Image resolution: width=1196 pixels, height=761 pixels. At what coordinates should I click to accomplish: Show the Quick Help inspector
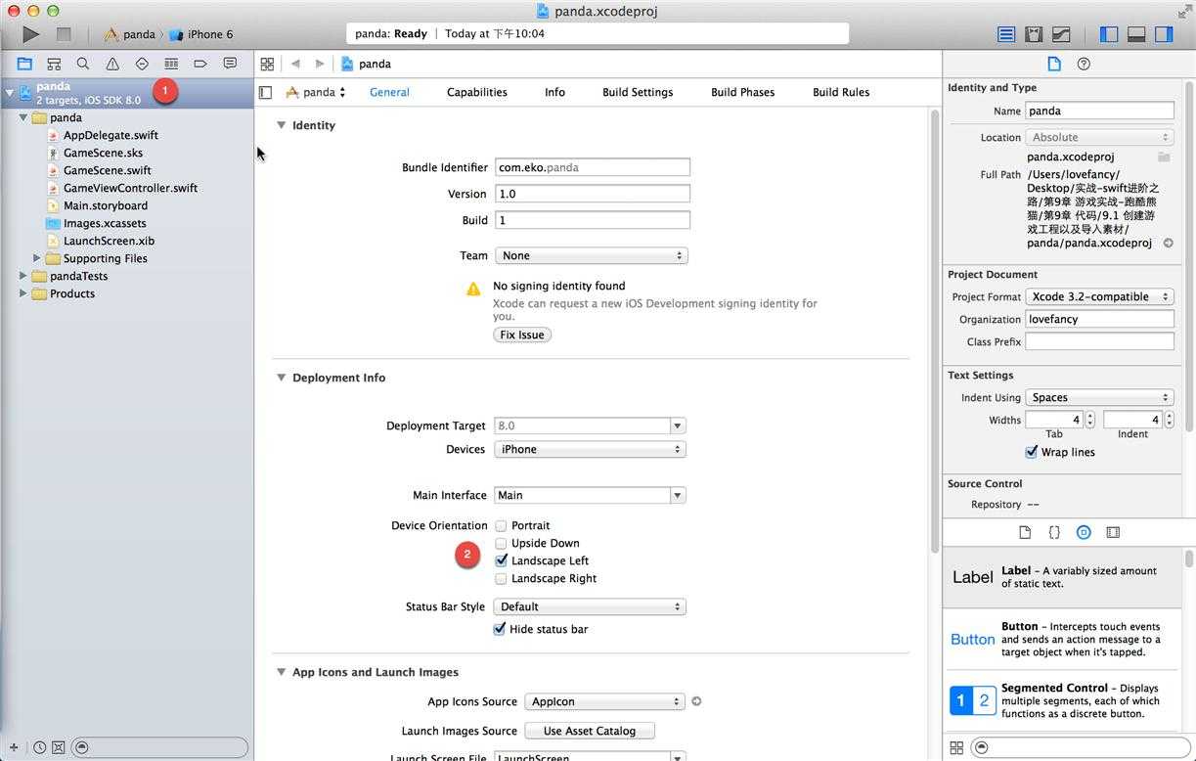point(1084,64)
